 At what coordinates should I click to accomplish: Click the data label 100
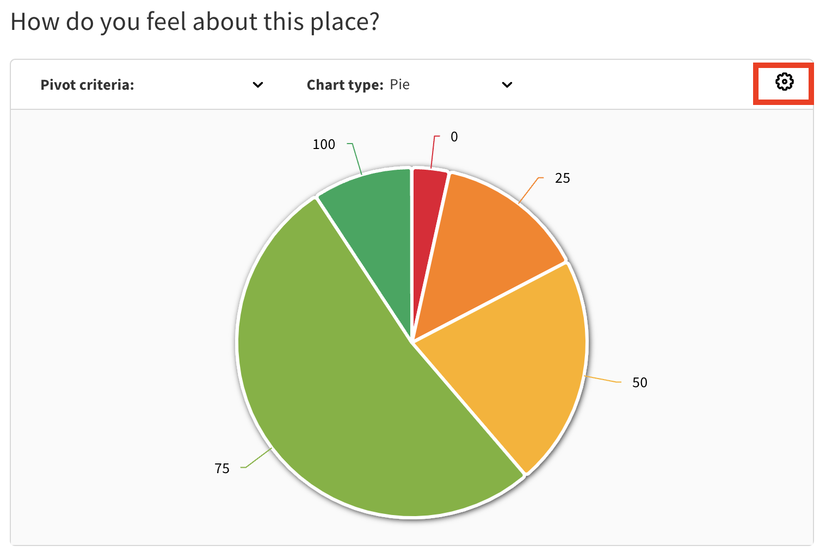[324, 145]
